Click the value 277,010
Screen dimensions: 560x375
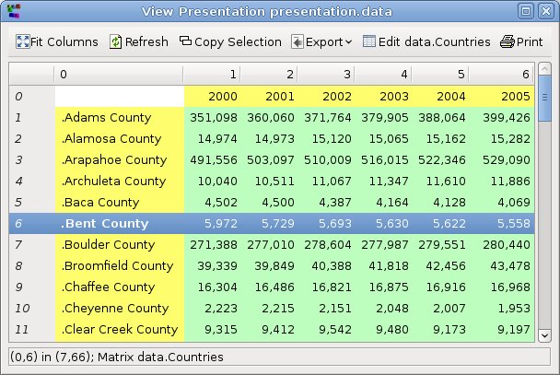[271, 245]
